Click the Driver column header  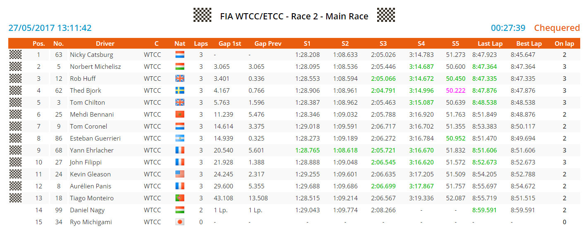click(x=105, y=44)
